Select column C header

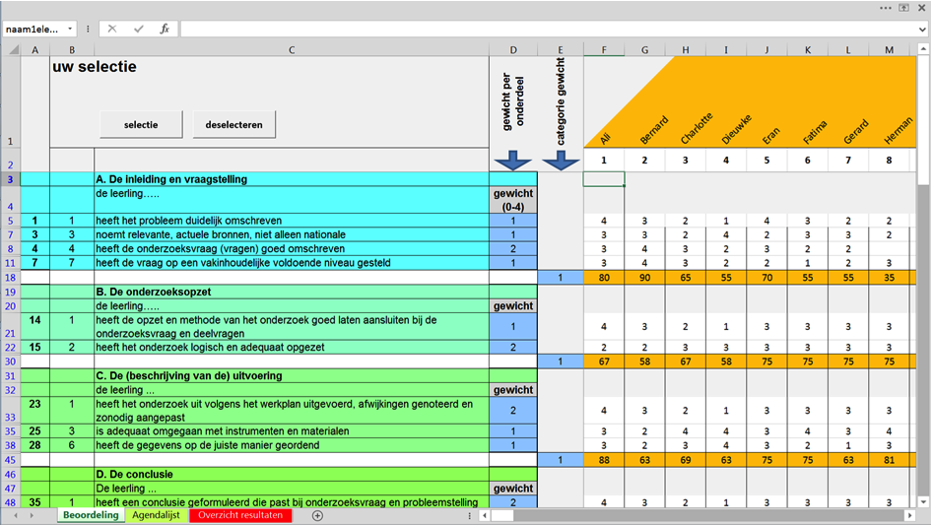pos(292,50)
